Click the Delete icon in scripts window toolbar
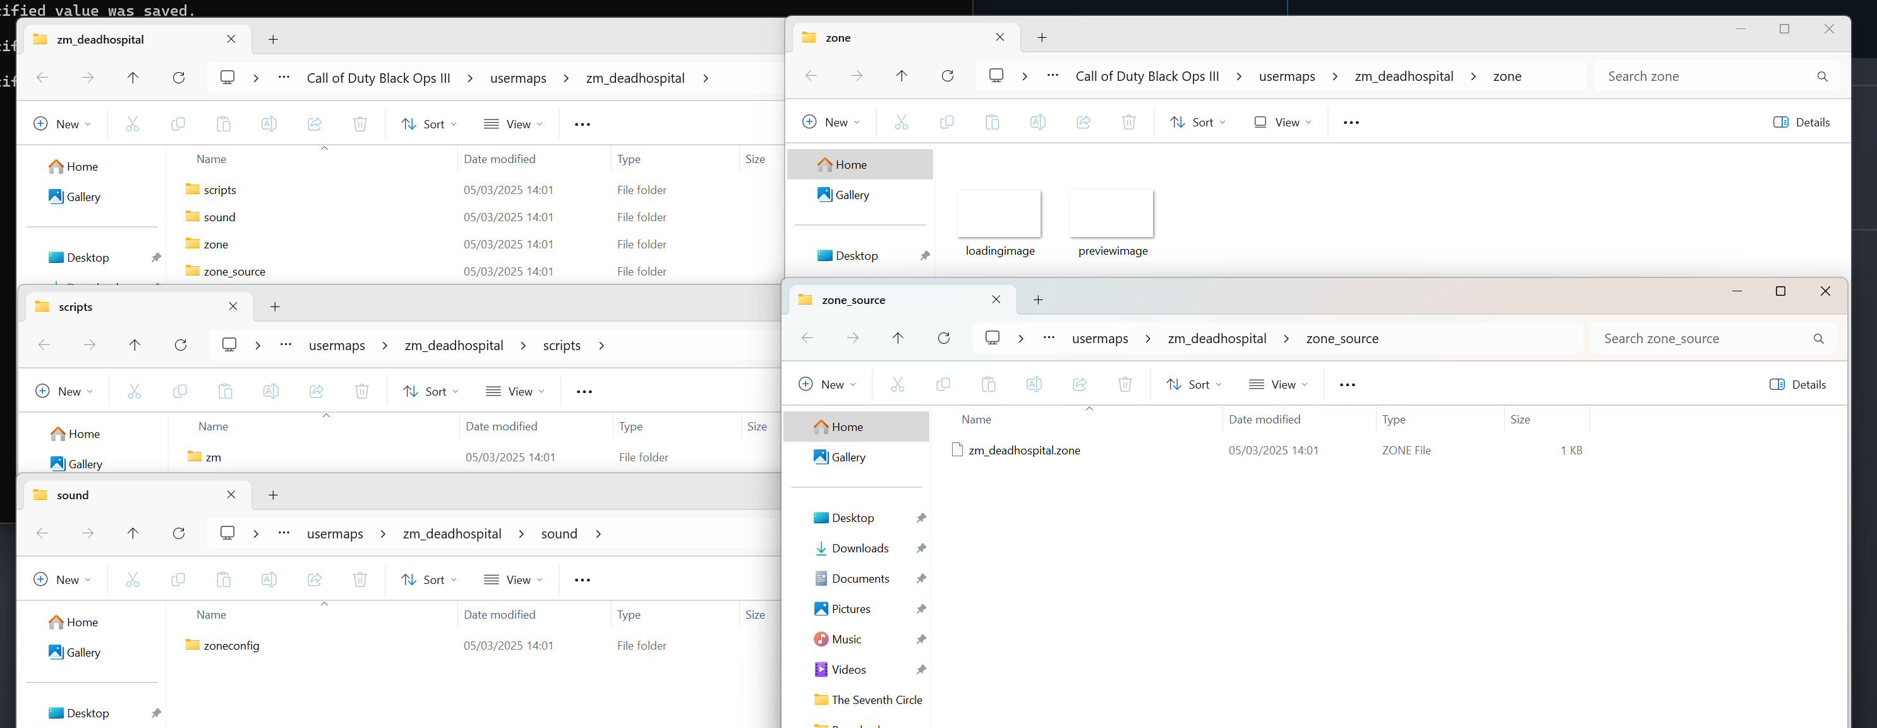 coord(362,391)
